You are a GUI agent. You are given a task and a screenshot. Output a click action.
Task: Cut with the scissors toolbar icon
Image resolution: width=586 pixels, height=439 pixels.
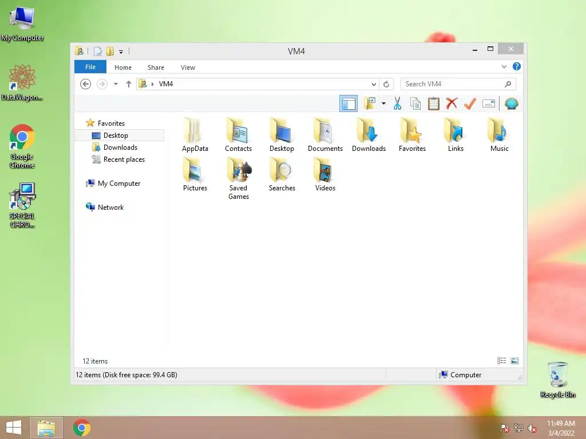[397, 103]
